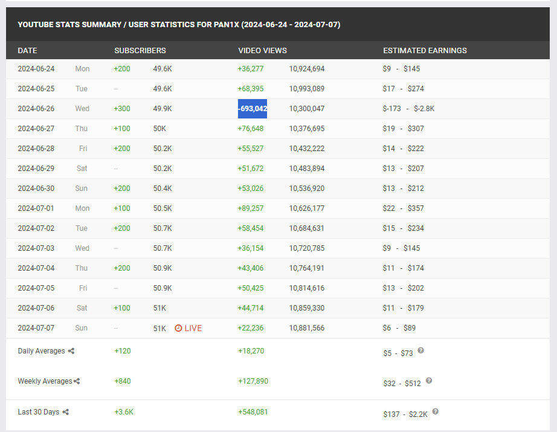Image resolution: width=557 pixels, height=432 pixels.
Task: Click the YouTube Stats Summary title header
Action: click(x=179, y=25)
